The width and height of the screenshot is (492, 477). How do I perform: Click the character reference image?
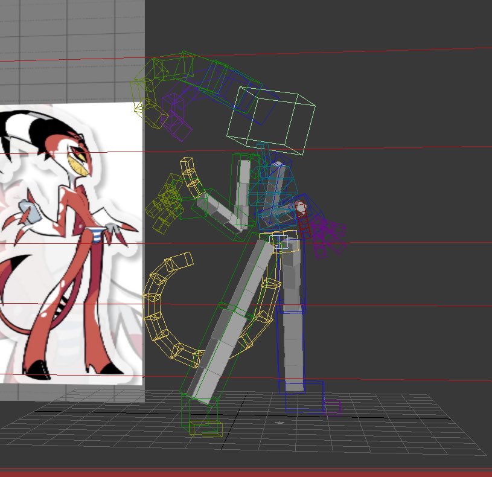click(72, 243)
